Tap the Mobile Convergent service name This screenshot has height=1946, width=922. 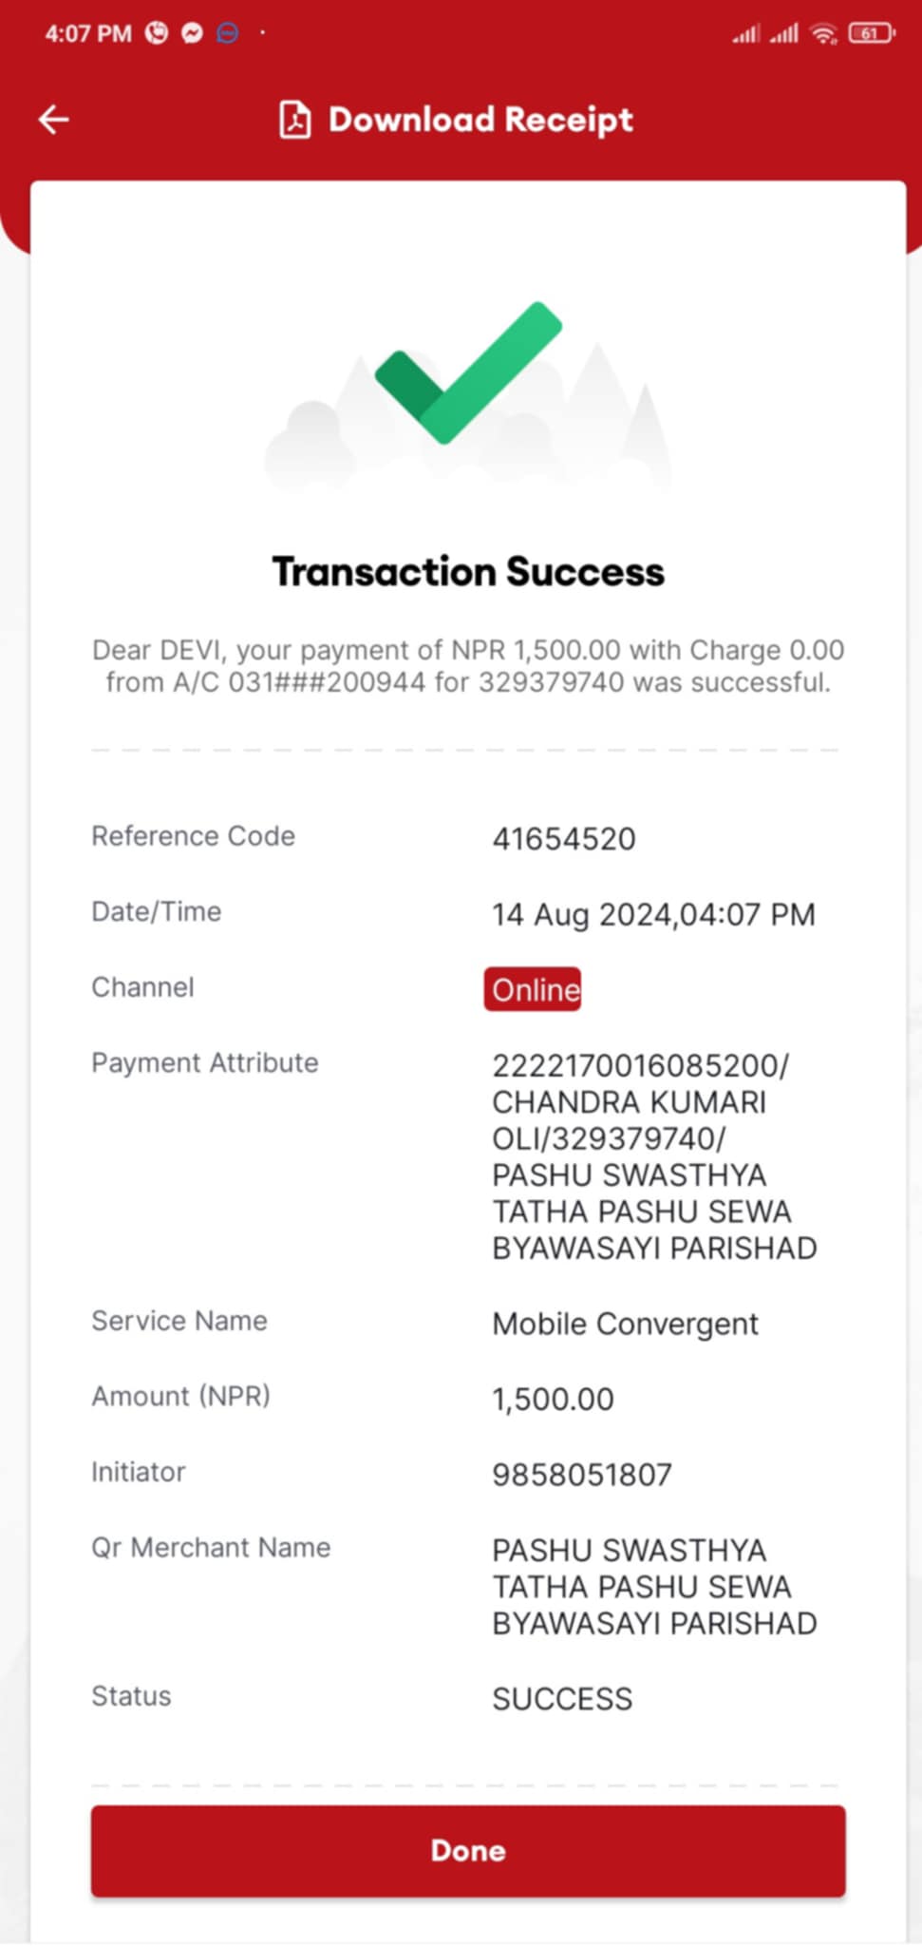click(625, 1324)
